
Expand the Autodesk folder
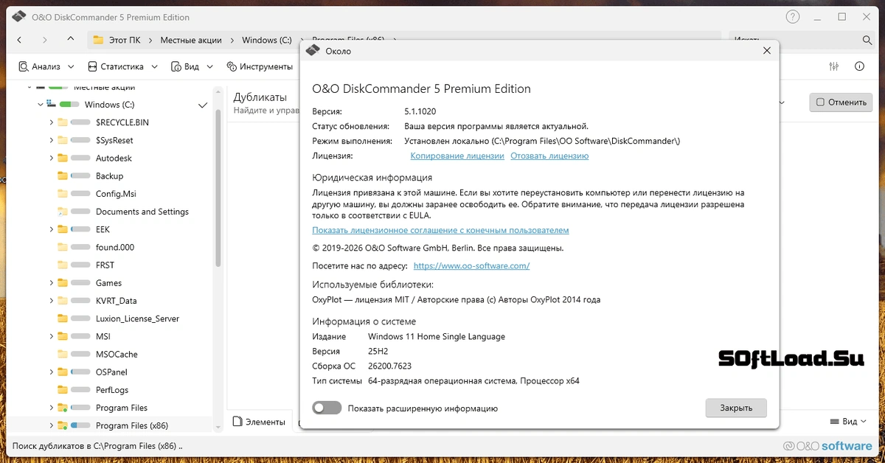(x=51, y=158)
